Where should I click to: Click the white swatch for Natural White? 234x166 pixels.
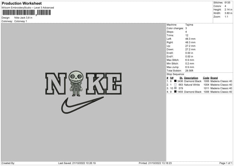click(x=175, y=85)
